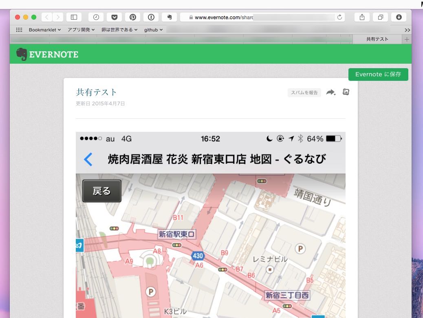Click the location arrow in phone status bar
Viewport: 423px width, 318px height.
pos(291,139)
